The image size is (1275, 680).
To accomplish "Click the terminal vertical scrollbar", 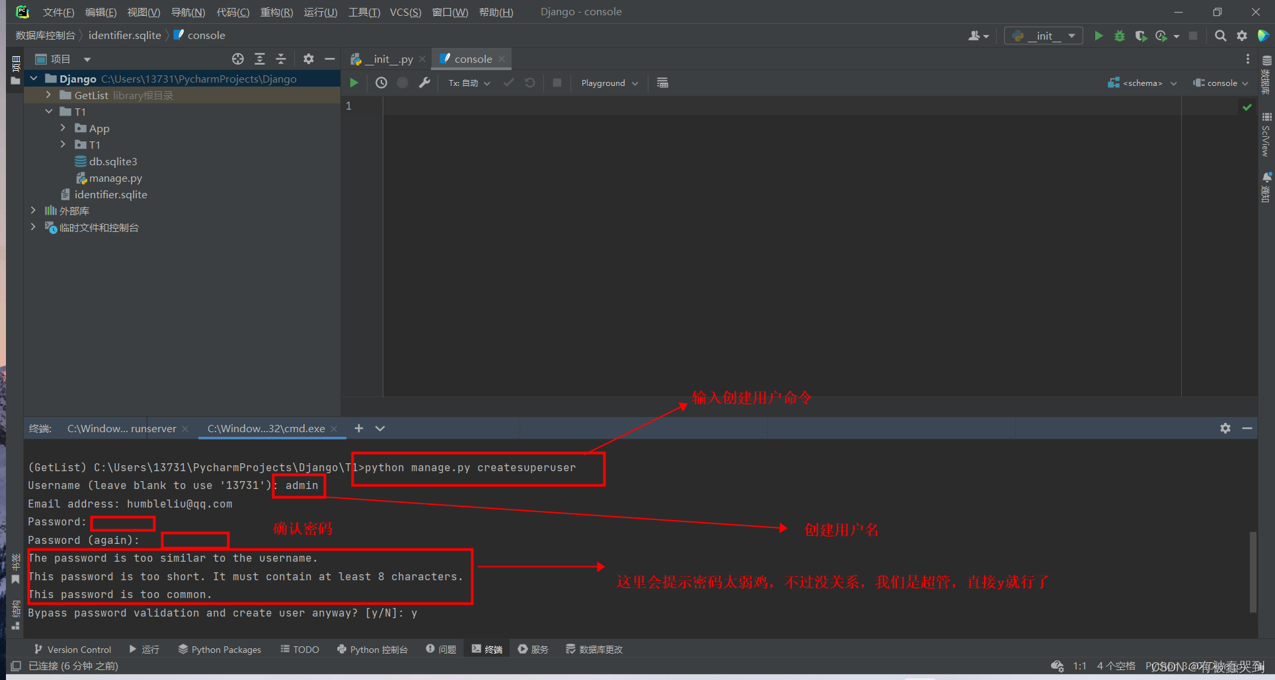I will pos(1253,572).
